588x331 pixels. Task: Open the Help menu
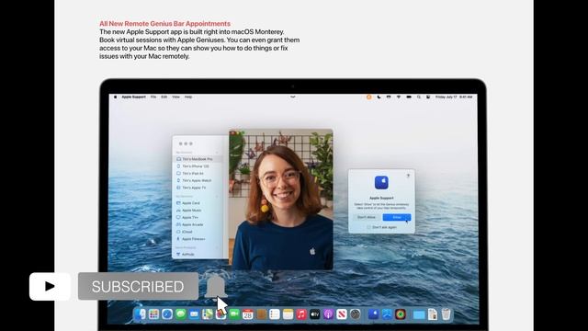pyautogui.click(x=188, y=97)
